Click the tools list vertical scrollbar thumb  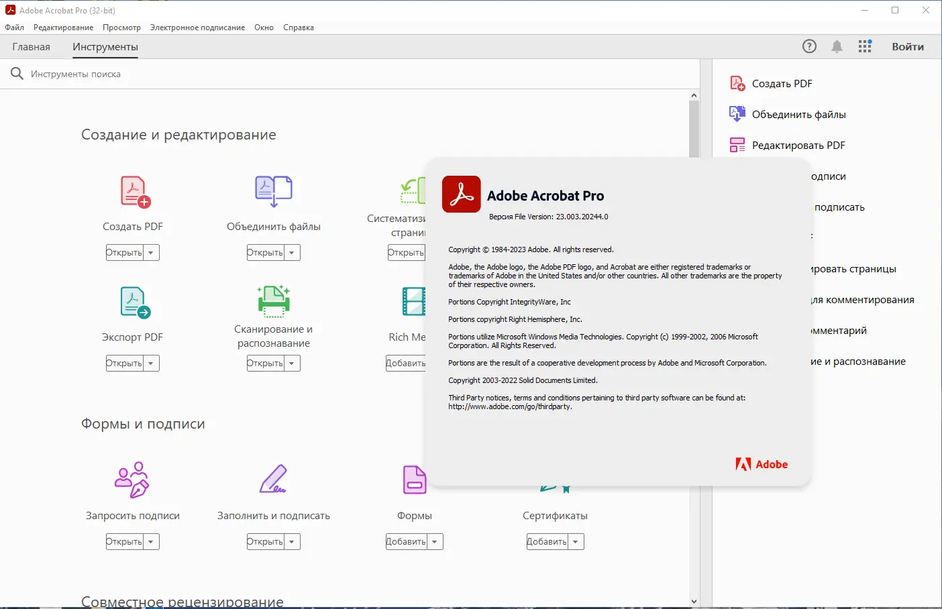click(x=694, y=129)
